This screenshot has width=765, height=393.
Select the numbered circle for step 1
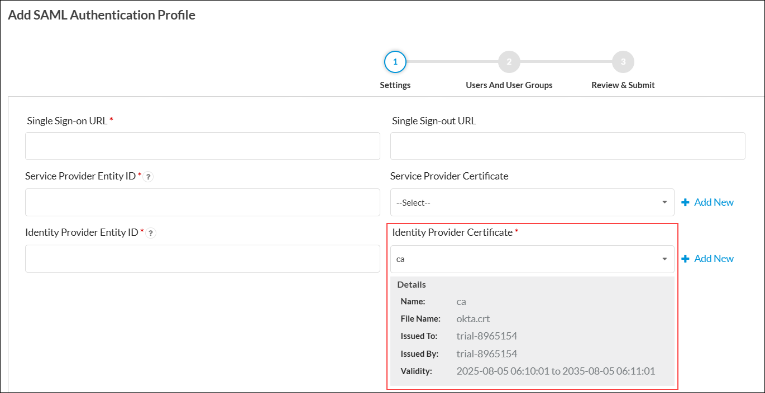tap(395, 62)
